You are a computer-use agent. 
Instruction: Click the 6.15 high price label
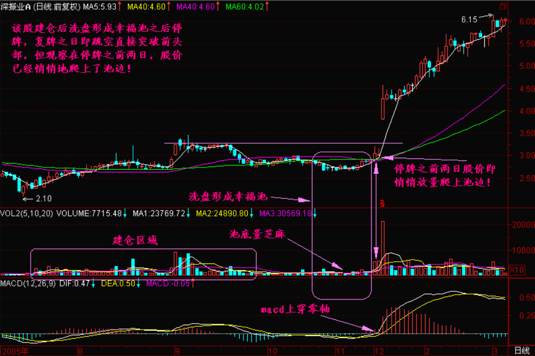tap(469, 19)
